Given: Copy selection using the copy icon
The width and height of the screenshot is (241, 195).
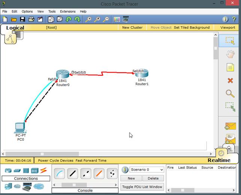Looking at the screenshot, I should tap(51, 19).
